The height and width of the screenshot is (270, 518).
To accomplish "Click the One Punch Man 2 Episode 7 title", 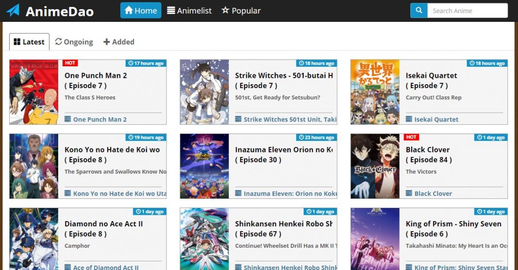I will 96,80.
